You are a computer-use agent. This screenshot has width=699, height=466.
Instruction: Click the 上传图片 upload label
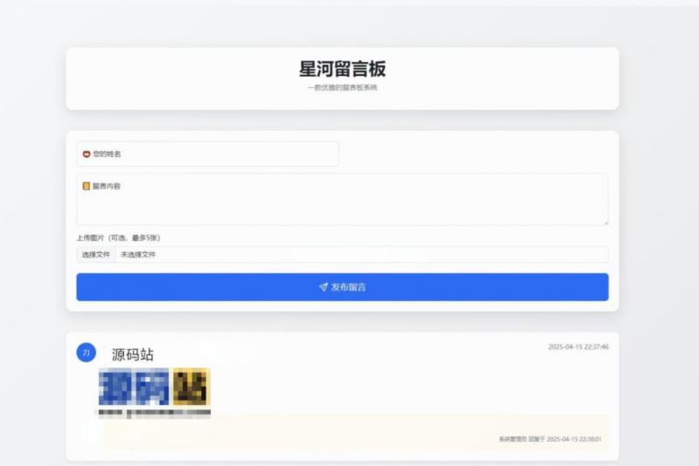[x=118, y=237]
